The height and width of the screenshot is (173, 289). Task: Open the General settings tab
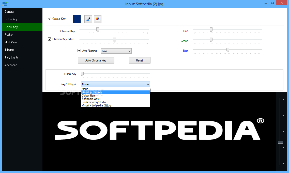(22, 12)
